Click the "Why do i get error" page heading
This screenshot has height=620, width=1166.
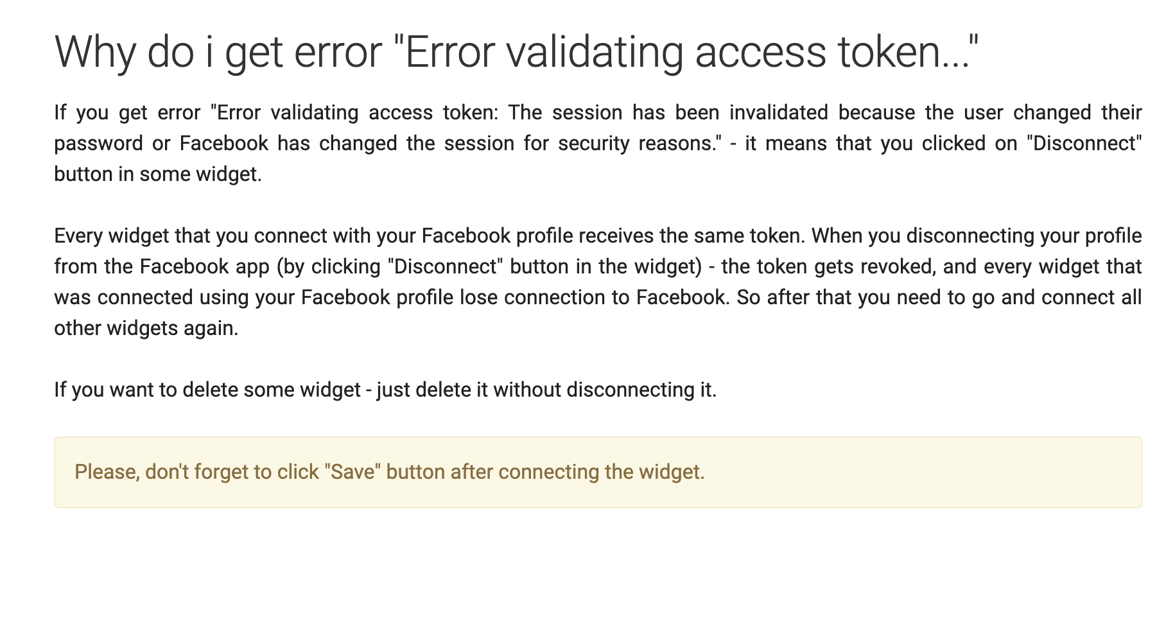(516, 51)
